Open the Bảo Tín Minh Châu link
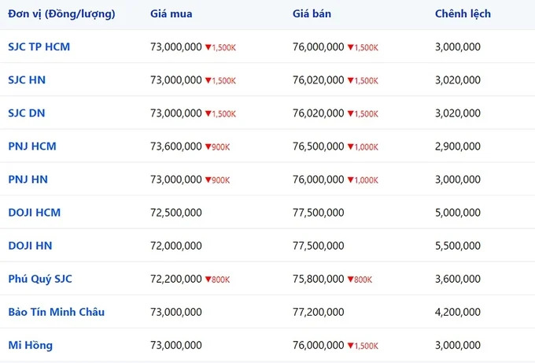 point(57,312)
